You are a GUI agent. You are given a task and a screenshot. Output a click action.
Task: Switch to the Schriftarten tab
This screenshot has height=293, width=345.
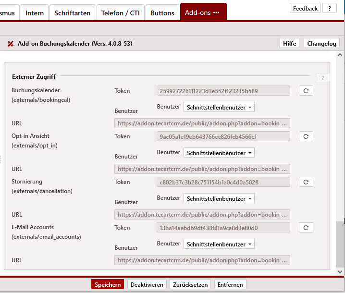[x=72, y=13]
